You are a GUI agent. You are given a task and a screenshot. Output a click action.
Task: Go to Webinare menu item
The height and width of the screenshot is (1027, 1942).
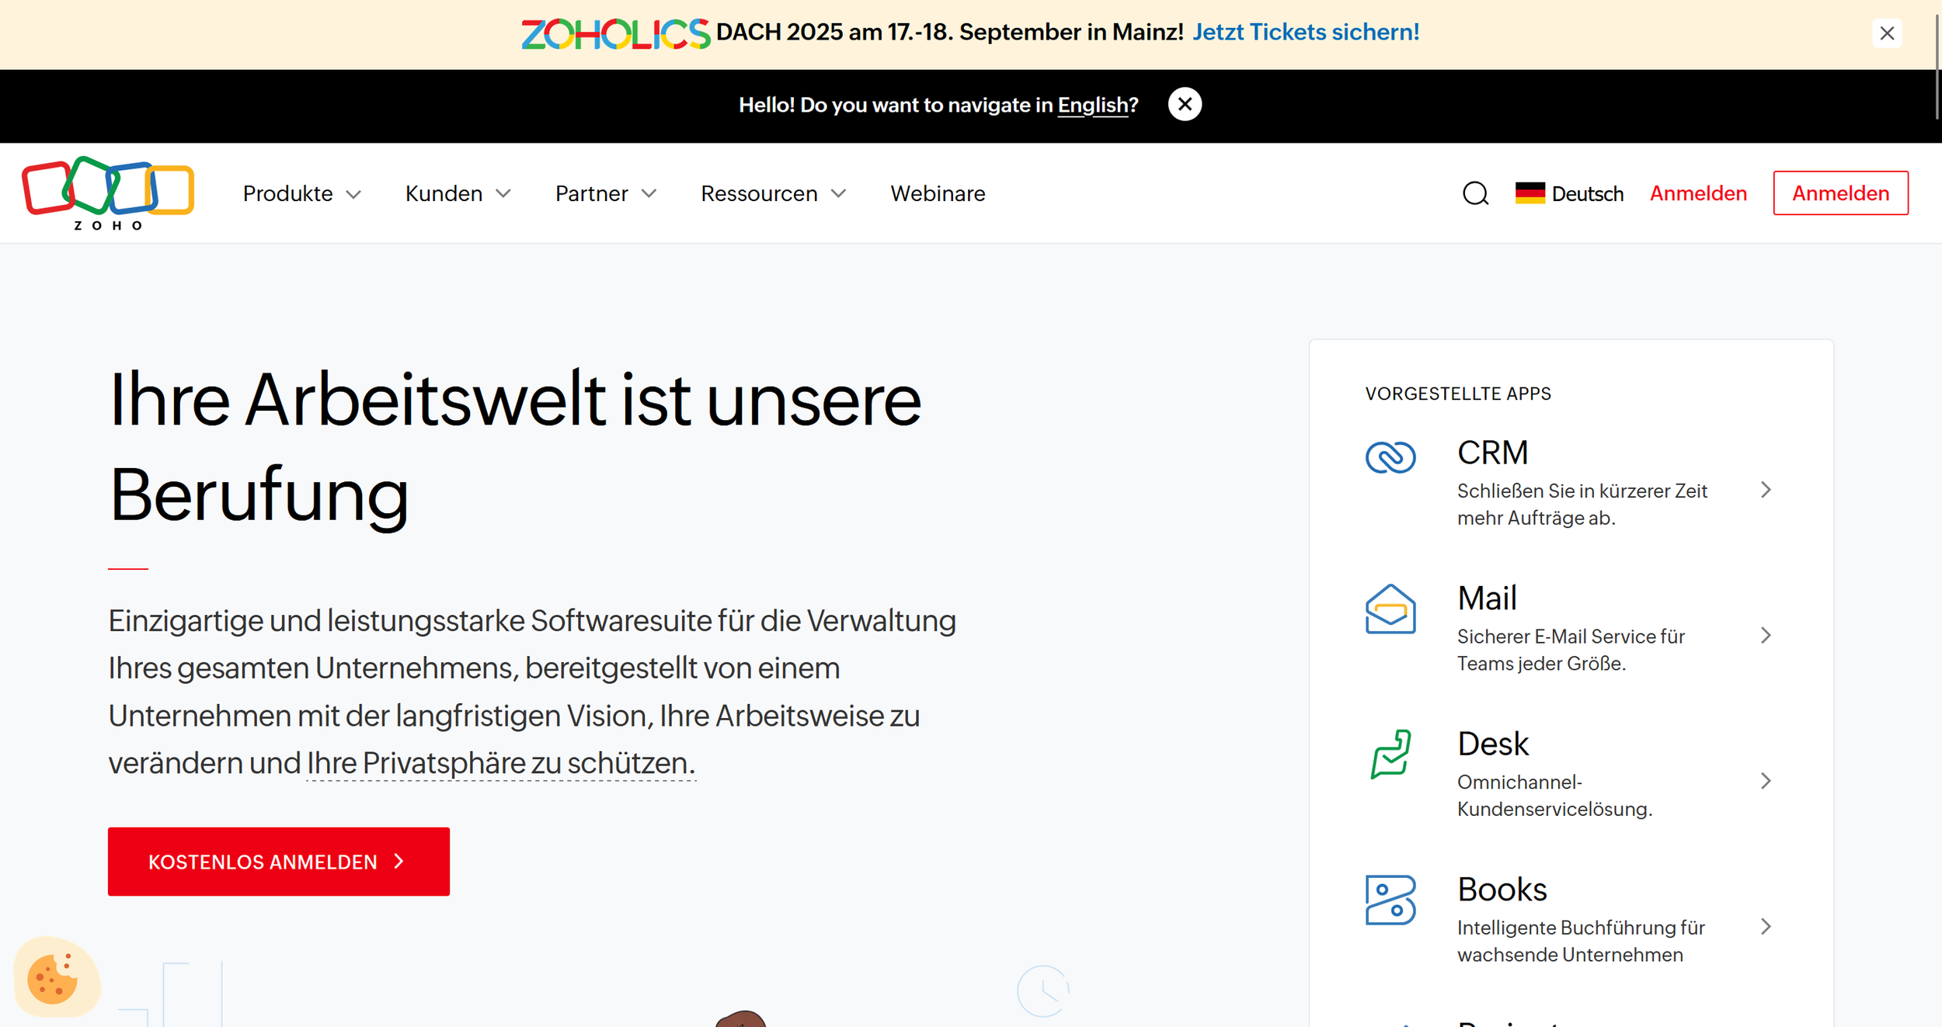(x=938, y=193)
